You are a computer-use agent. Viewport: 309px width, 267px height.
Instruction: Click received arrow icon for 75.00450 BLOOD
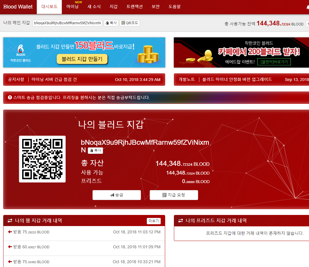(x=10, y=262)
